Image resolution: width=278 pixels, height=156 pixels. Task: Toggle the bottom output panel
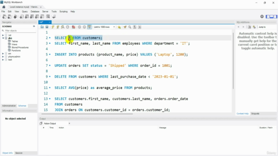tap(271, 16)
